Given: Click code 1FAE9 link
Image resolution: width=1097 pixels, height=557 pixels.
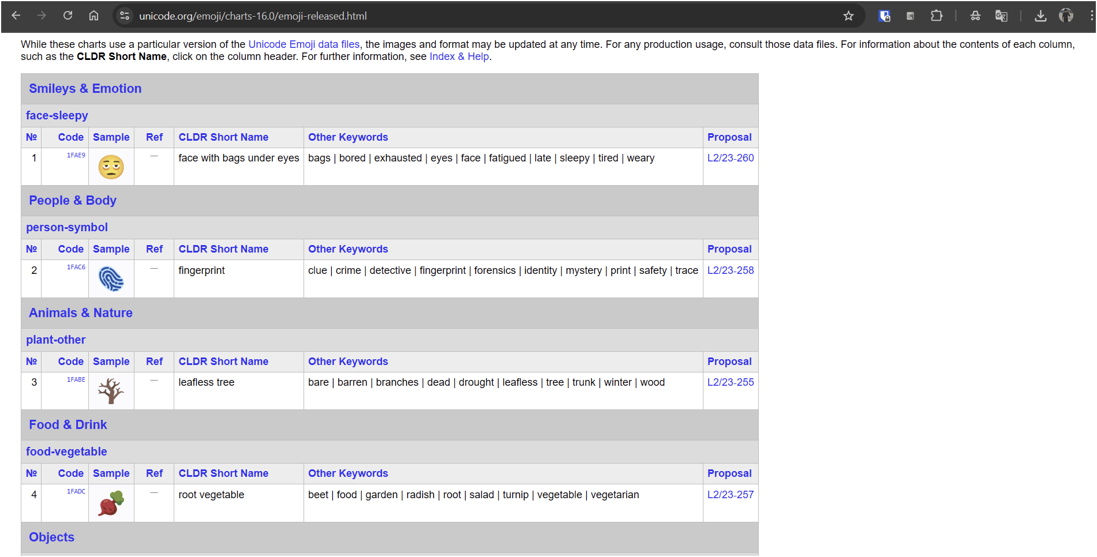Looking at the screenshot, I should 76,155.
